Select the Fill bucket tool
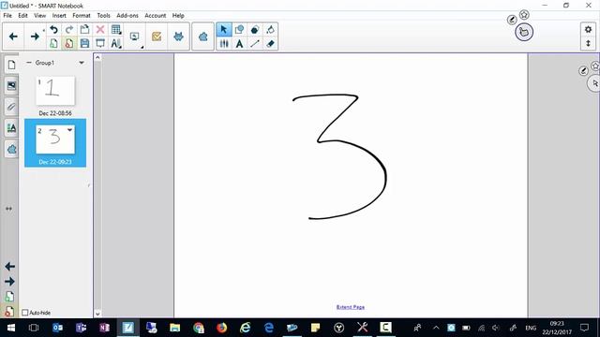Viewport: 600px width, 337px height. pyautogui.click(x=271, y=29)
